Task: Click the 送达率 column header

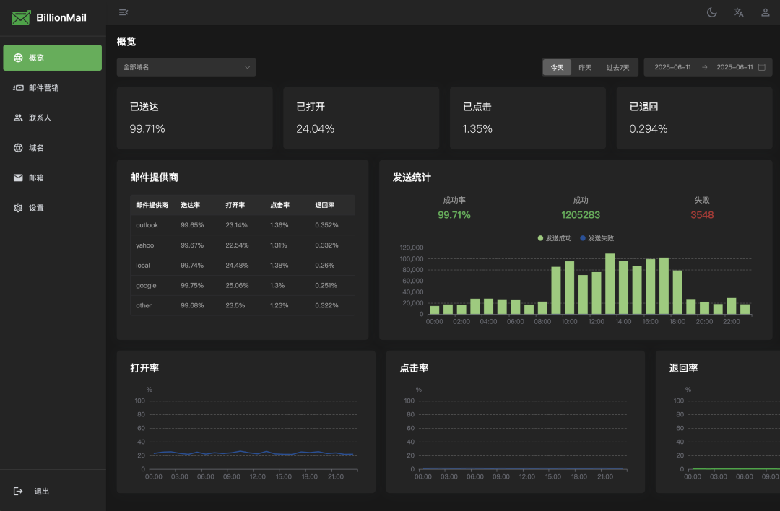Action: (x=191, y=205)
